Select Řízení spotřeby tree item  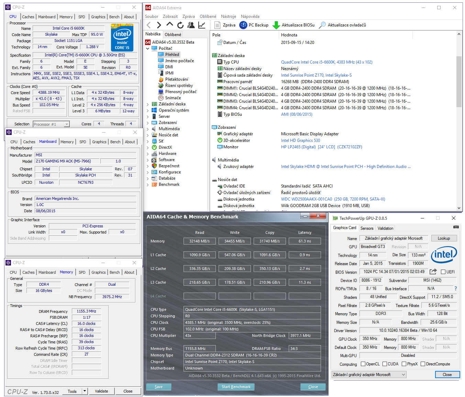pyautogui.click(x=176, y=86)
